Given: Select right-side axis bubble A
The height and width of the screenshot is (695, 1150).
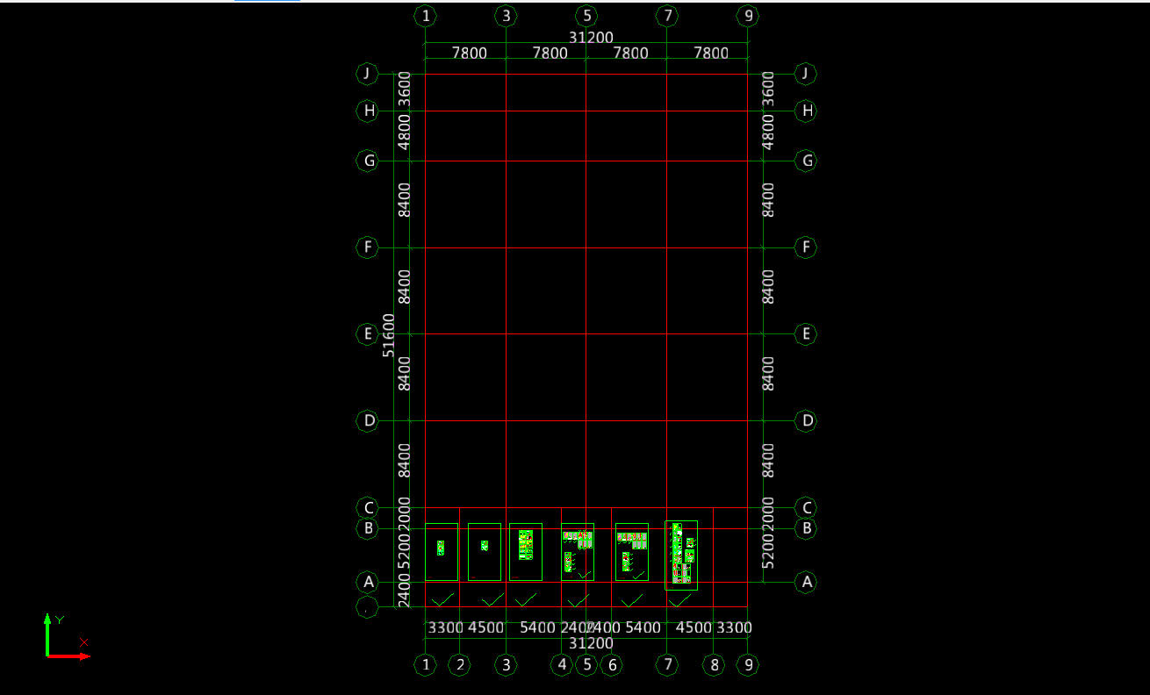Looking at the screenshot, I should pyautogui.click(x=806, y=582).
